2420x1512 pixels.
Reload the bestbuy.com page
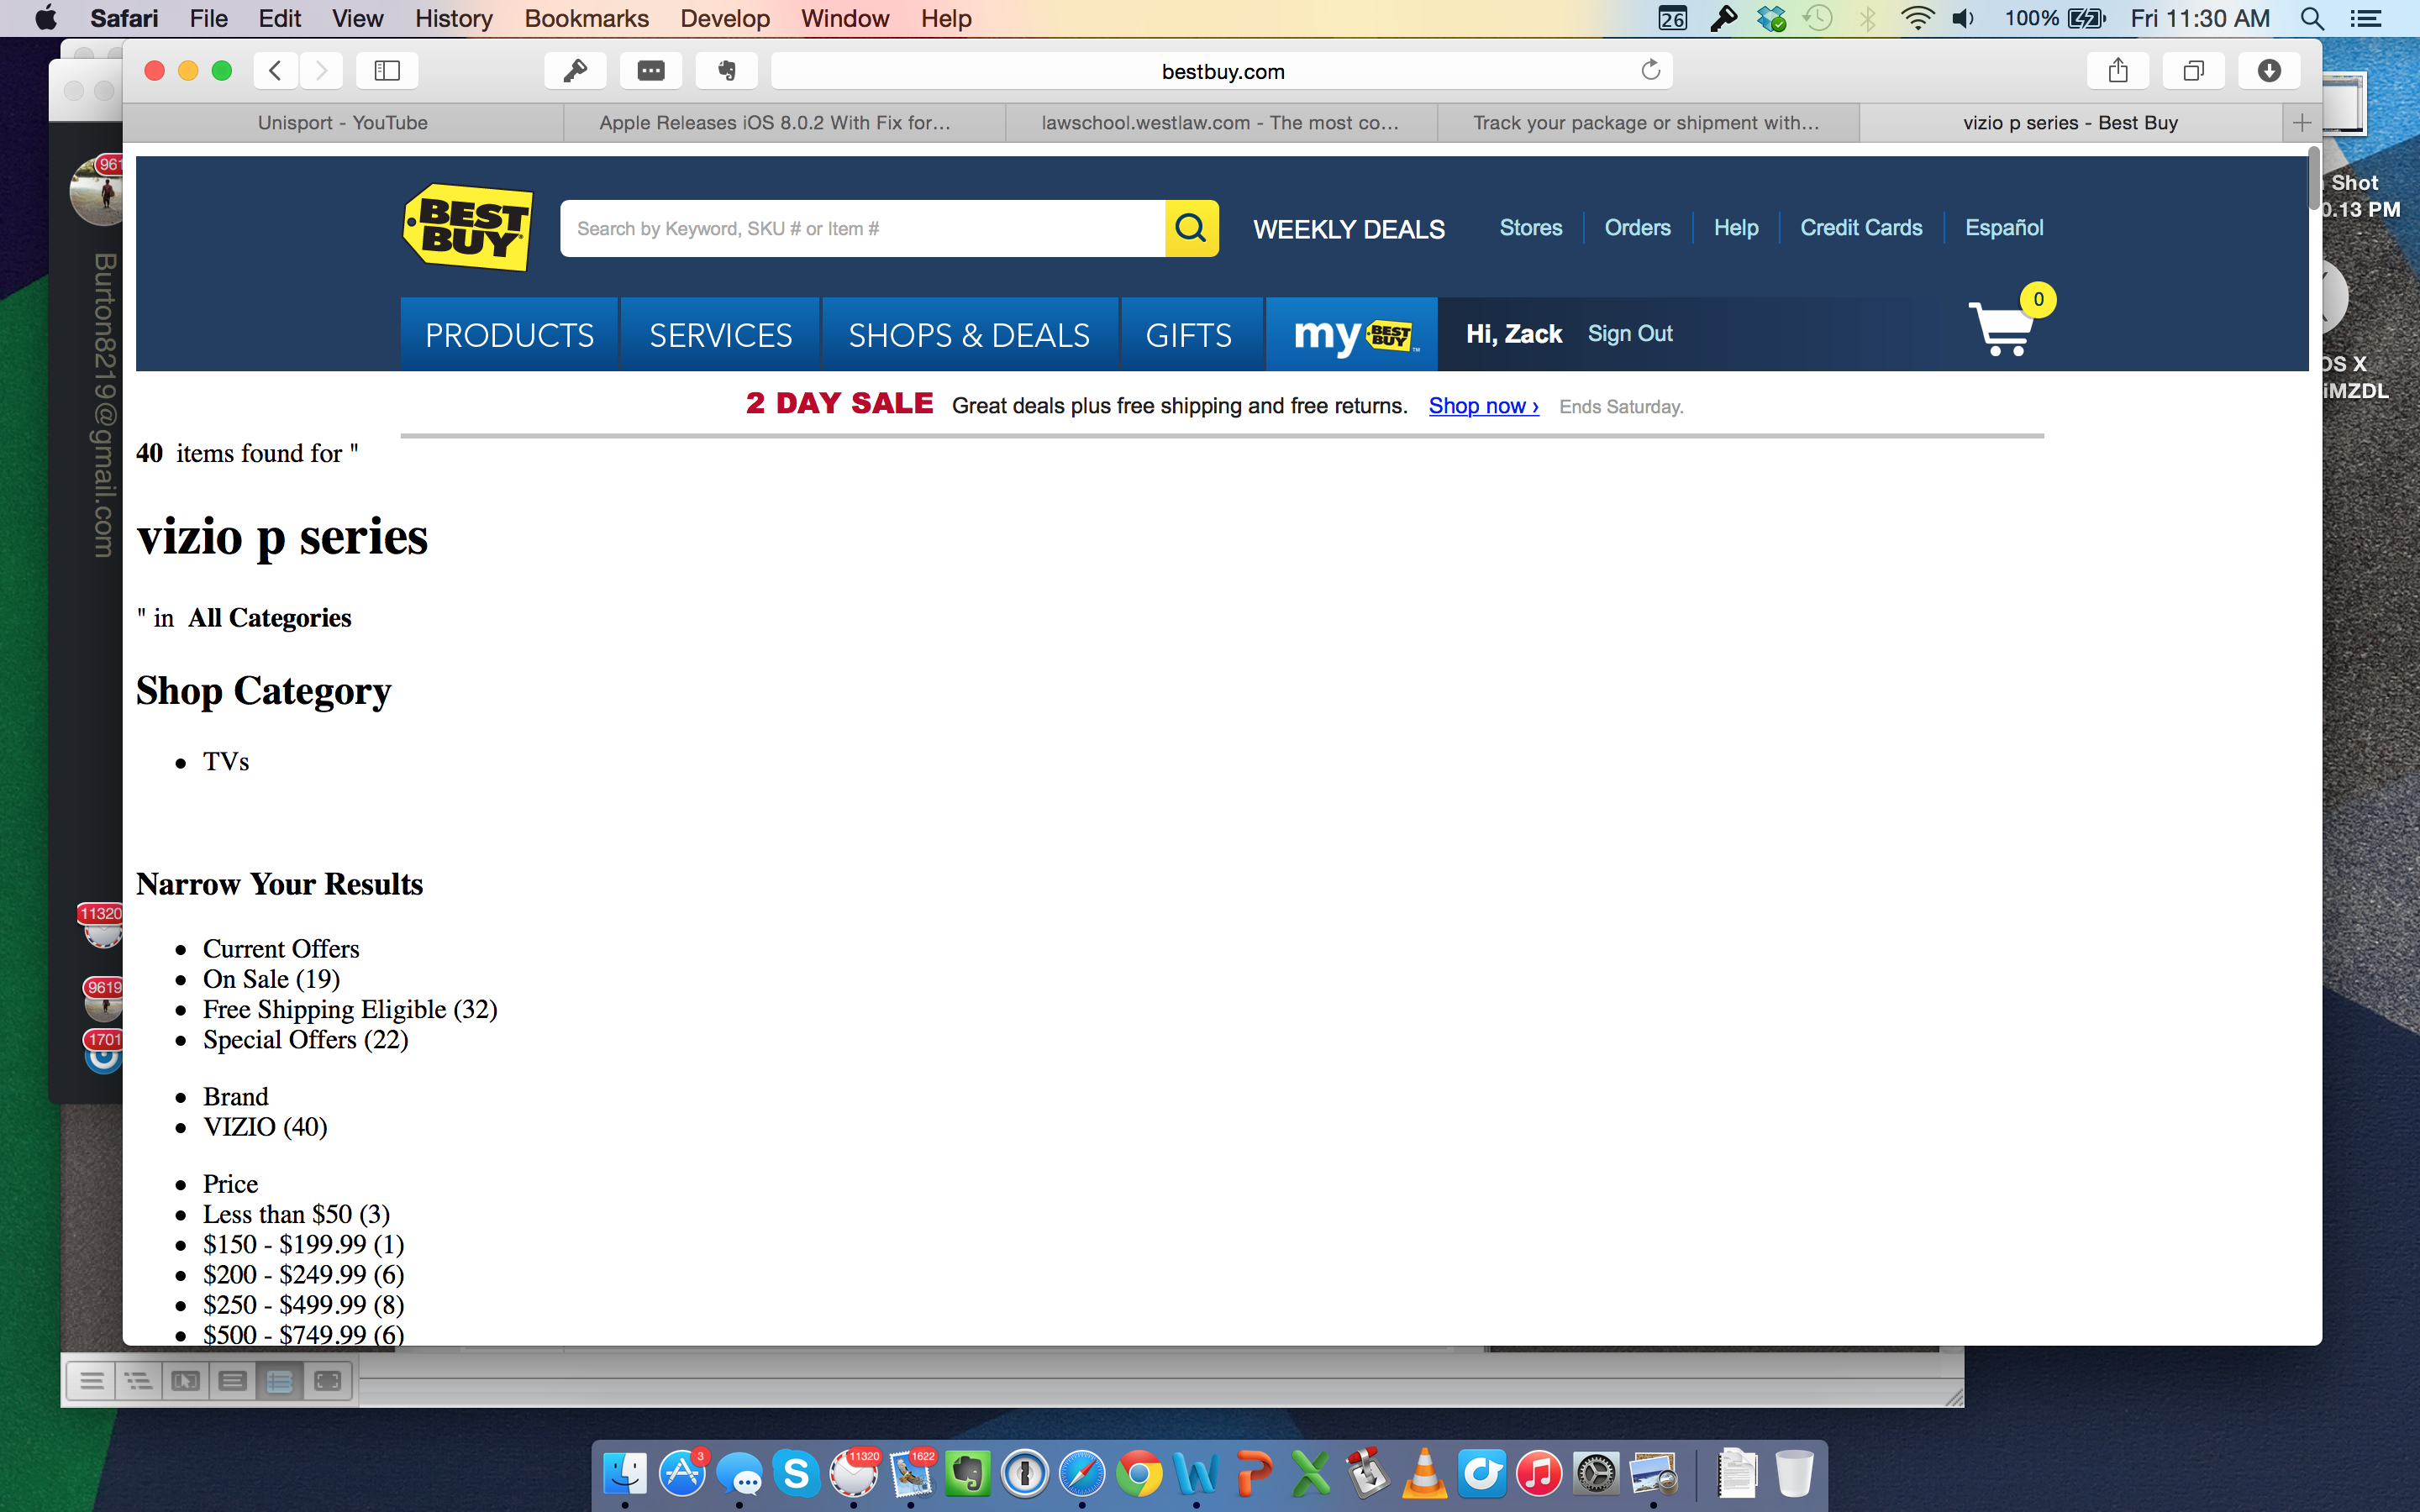pyautogui.click(x=1651, y=70)
